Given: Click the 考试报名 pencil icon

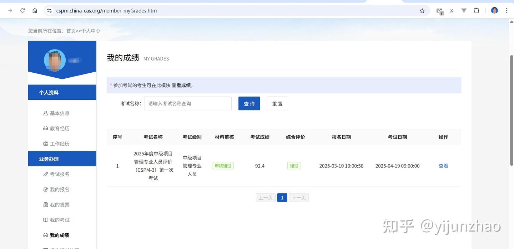Looking at the screenshot, I should click(x=45, y=174).
